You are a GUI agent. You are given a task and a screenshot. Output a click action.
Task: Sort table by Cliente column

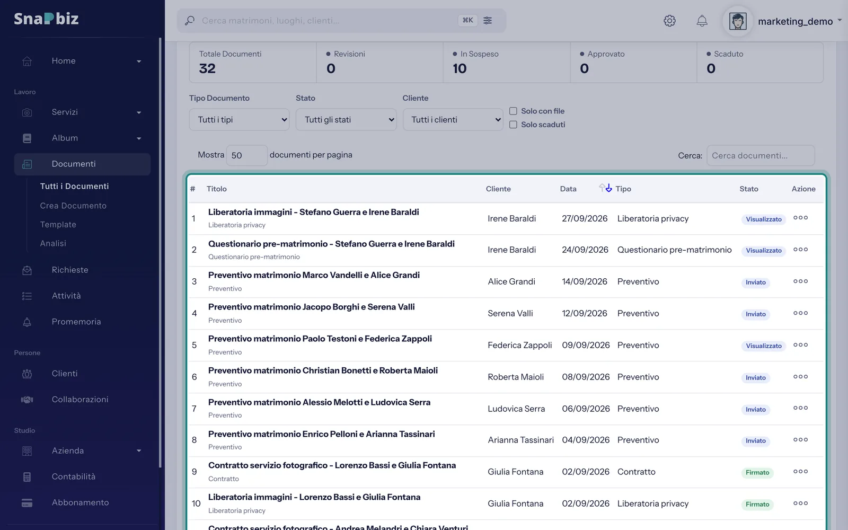[498, 189]
